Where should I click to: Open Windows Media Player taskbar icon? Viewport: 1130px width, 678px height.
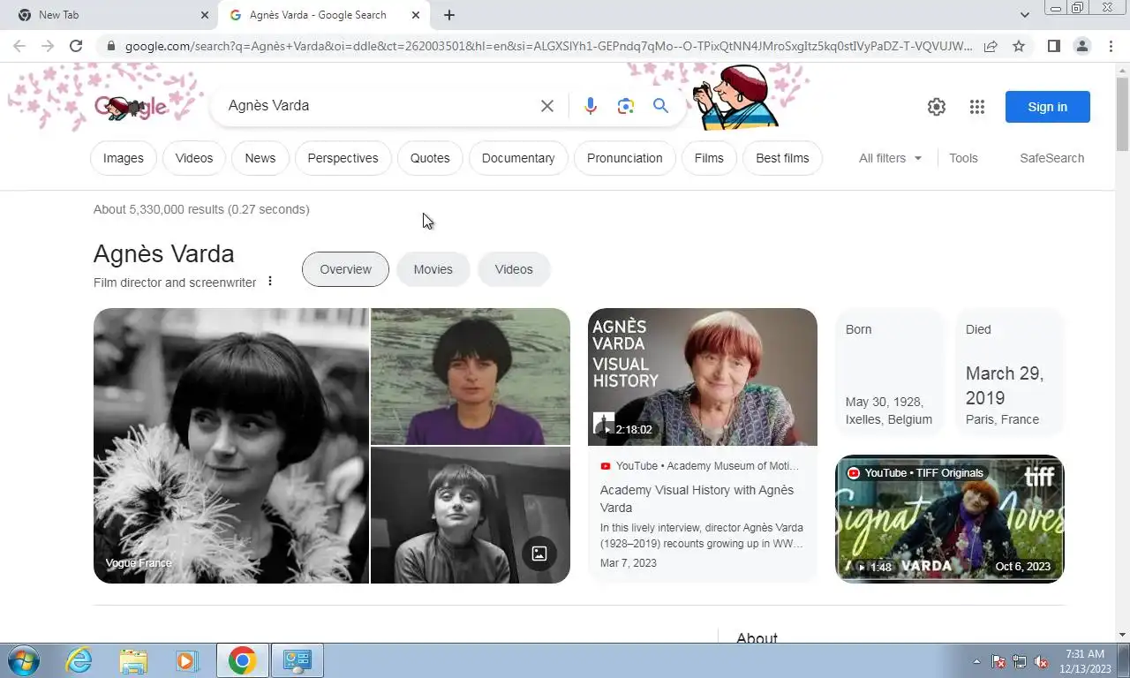pyautogui.click(x=186, y=660)
